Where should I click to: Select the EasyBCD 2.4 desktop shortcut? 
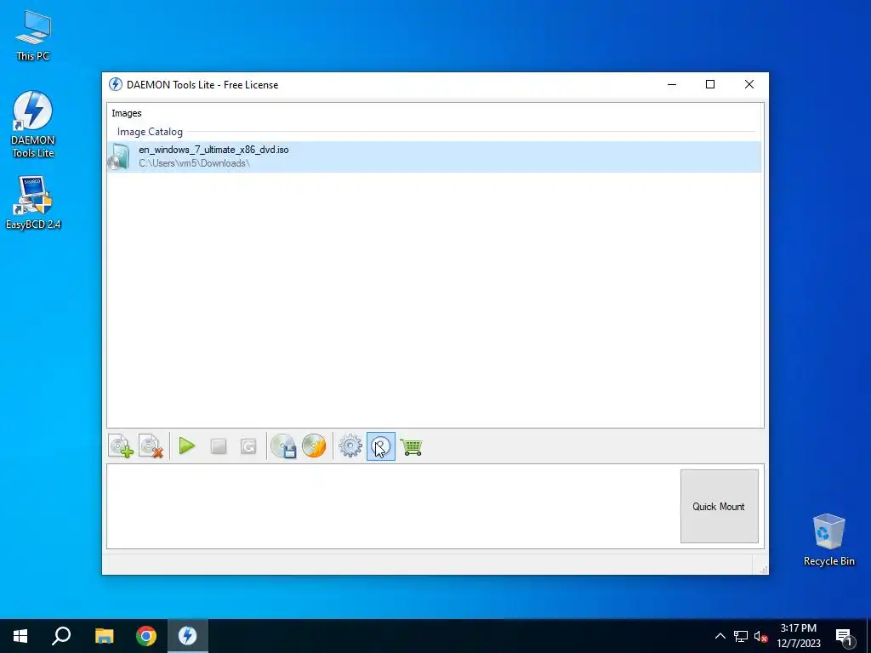coord(33,202)
